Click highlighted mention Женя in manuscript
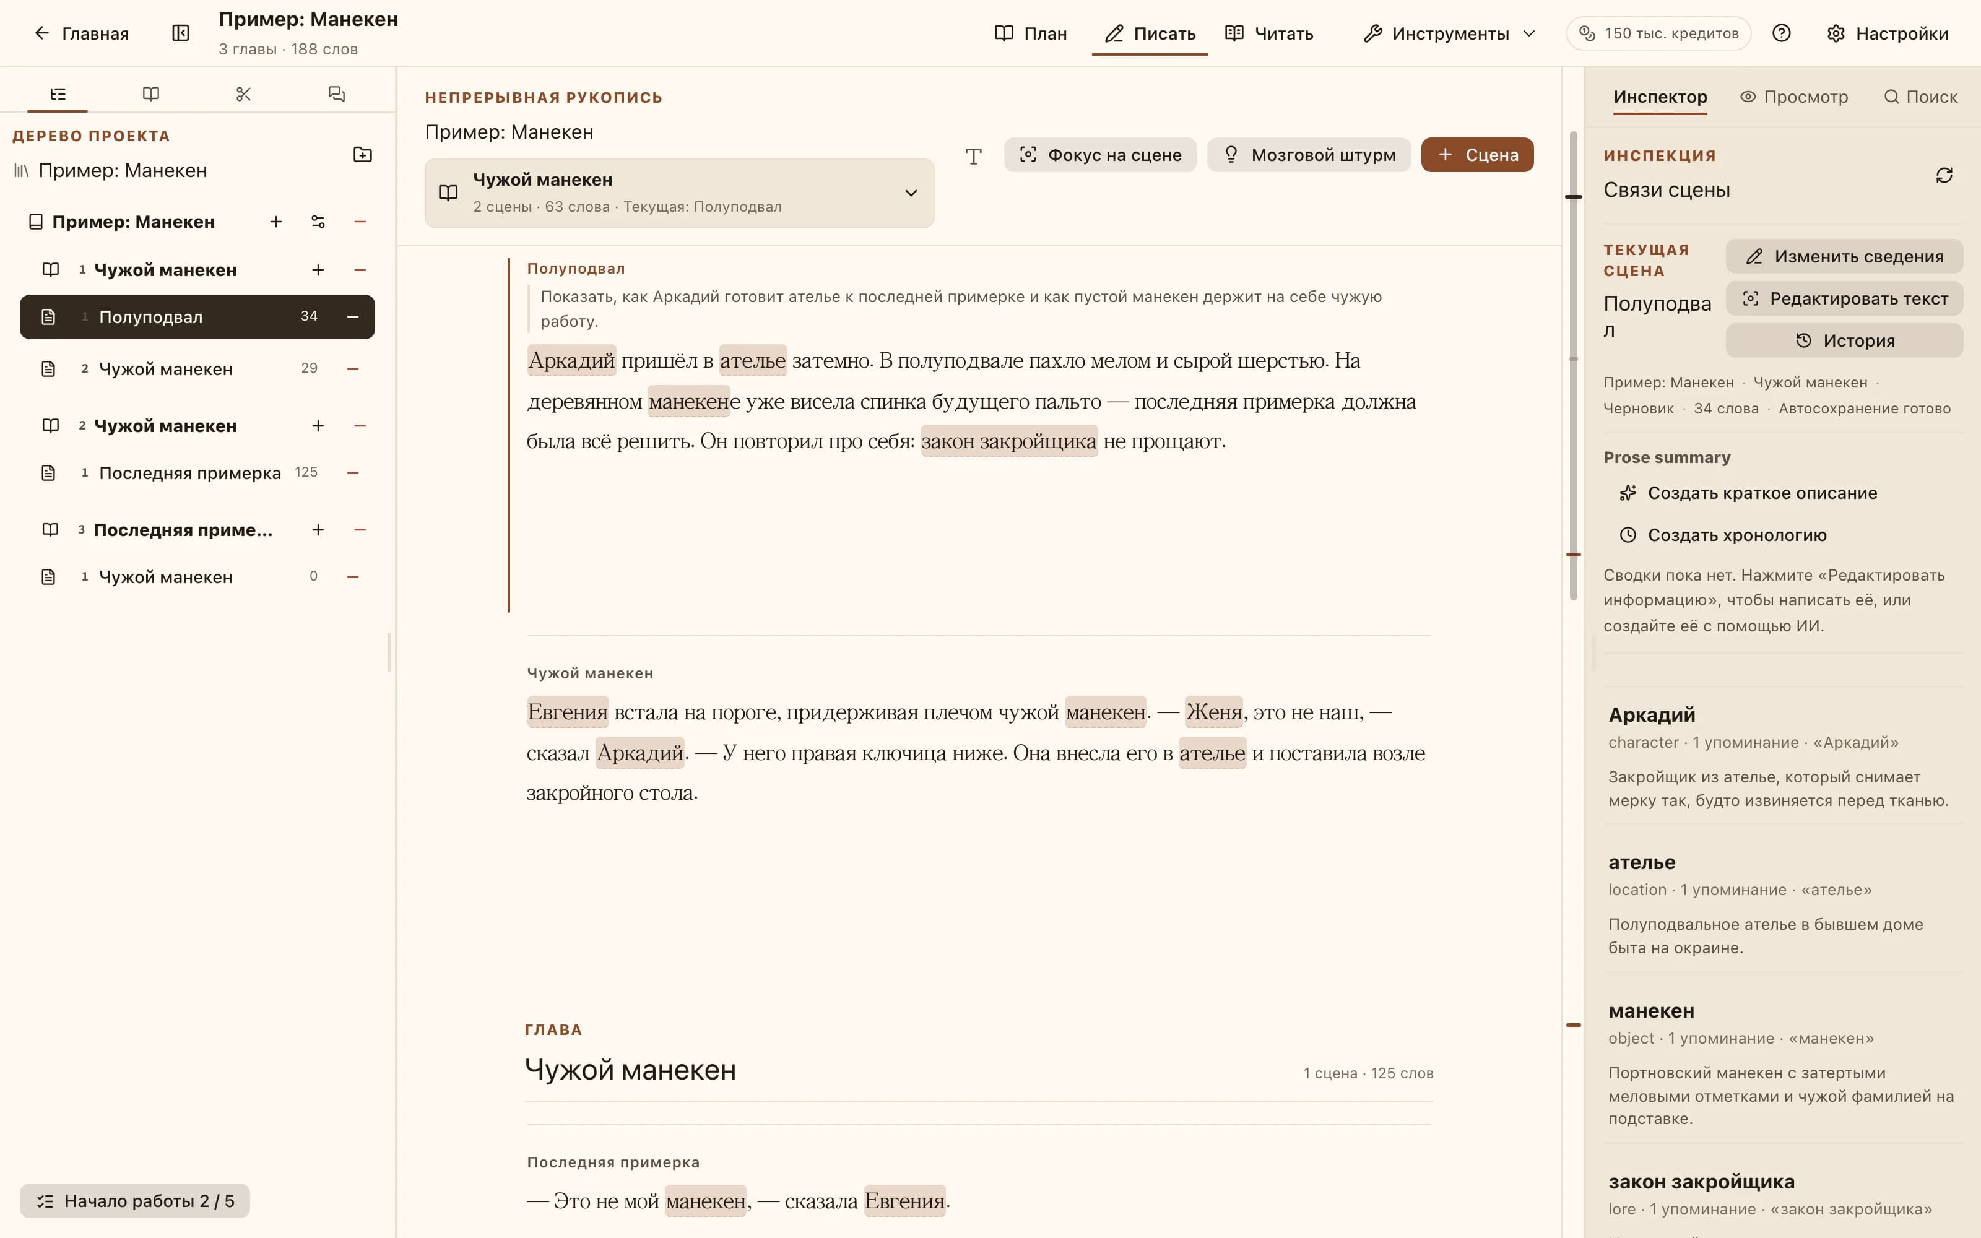 point(1214,712)
